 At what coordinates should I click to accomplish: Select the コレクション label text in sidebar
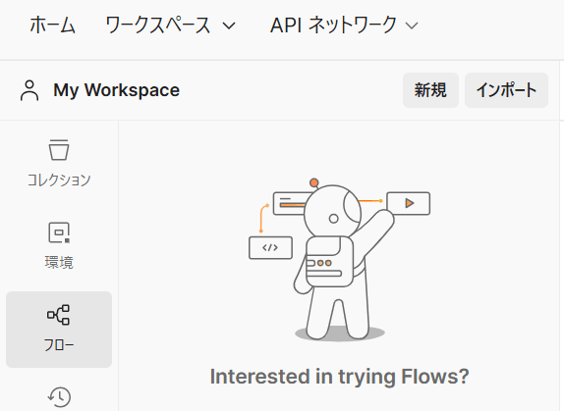pyautogui.click(x=59, y=180)
